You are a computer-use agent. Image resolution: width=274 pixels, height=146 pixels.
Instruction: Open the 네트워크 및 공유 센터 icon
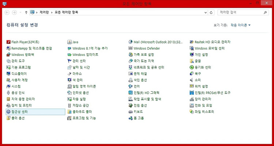(x=130, y=68)
